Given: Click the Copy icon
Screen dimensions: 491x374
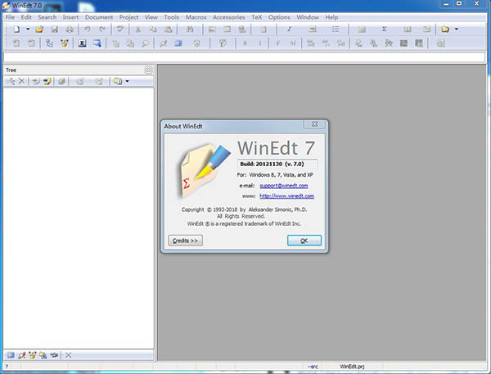Looking at the screenshot, I should pos(153,29).
